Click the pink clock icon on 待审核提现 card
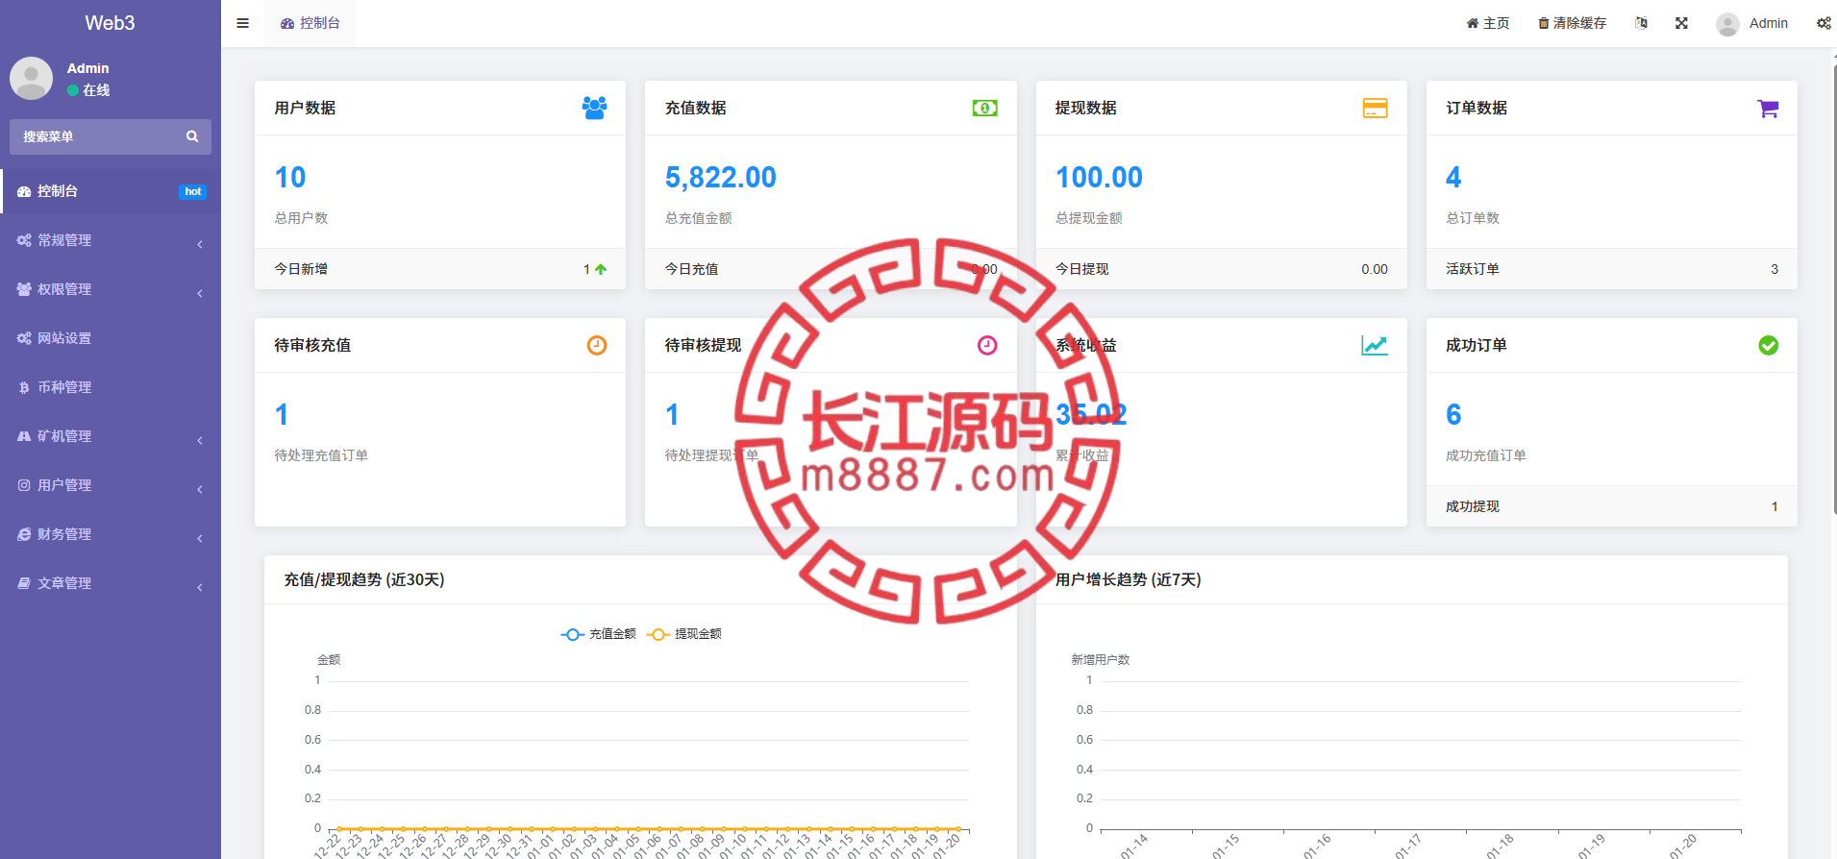Screen dimensions: 1837x859 coord(987,345)
